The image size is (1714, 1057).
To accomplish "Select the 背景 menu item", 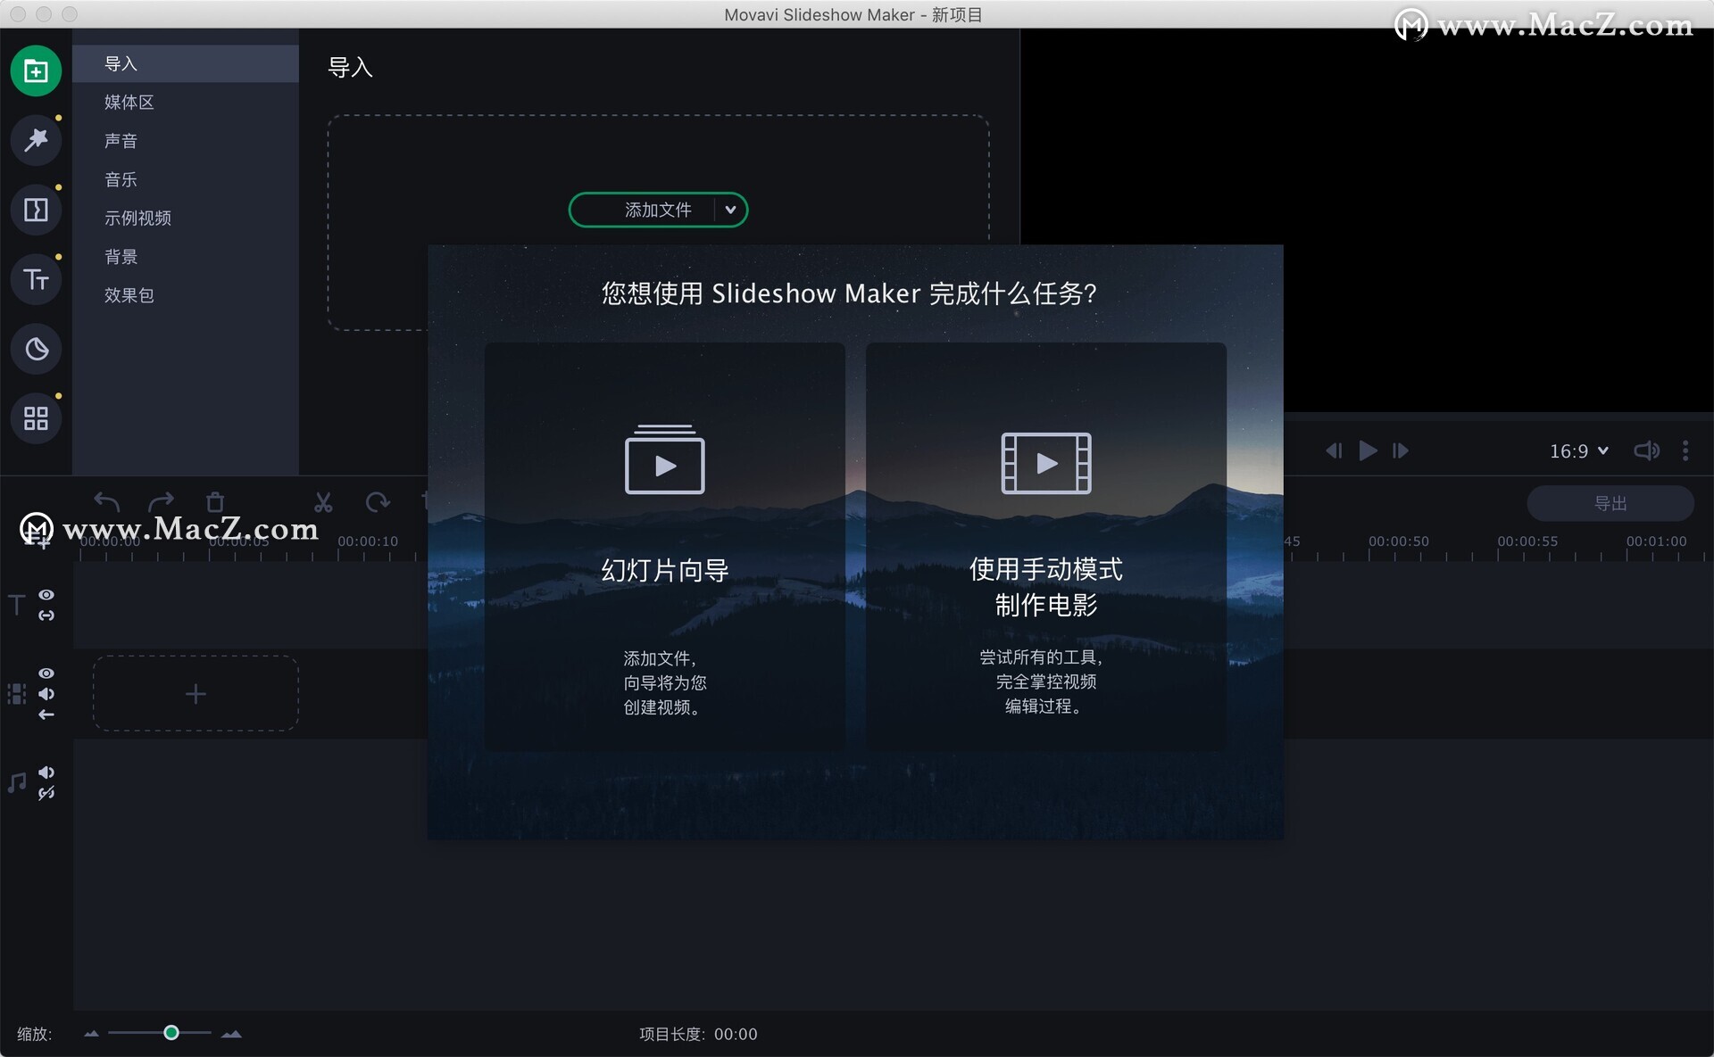I will coord(186,256).
